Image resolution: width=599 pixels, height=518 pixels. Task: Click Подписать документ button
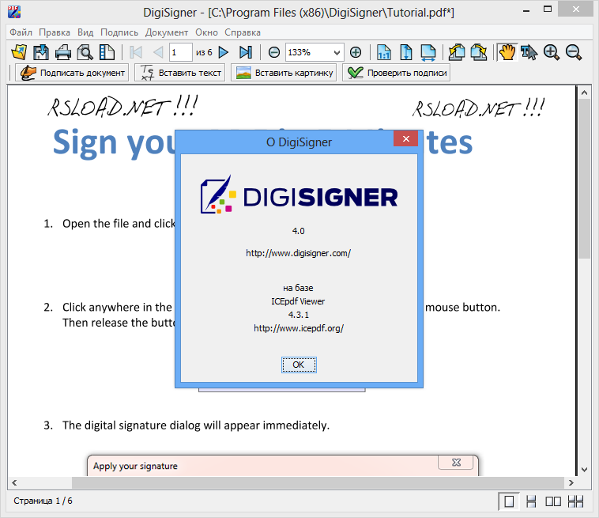click(x=72, y=73)
